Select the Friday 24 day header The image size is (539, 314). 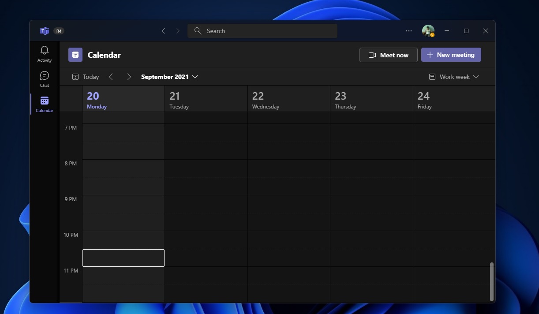(x=454, y=100)
